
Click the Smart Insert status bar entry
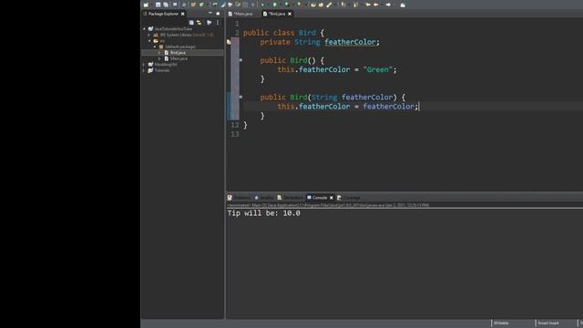coord(548,323)
